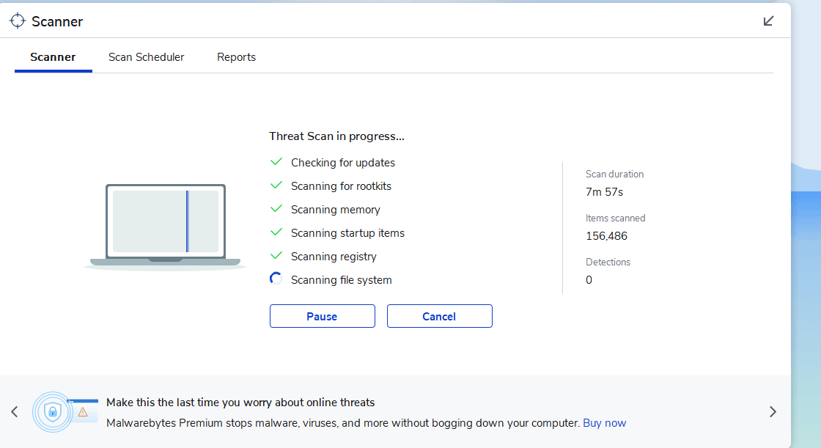This screenshot has height=448, width=821.
Task: Switch to the Scan Scheduler tab
Action: click(146, 57)
